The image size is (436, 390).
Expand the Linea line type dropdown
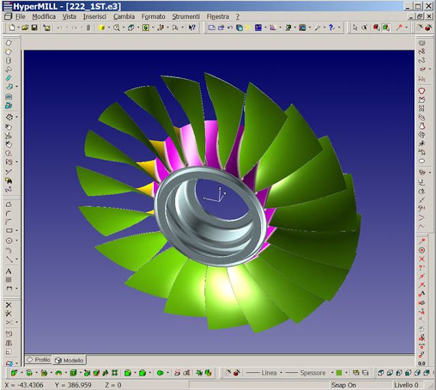coord(281,373)
